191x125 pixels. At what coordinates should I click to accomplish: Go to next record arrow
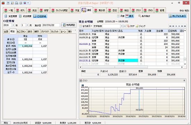coord(179,26)
